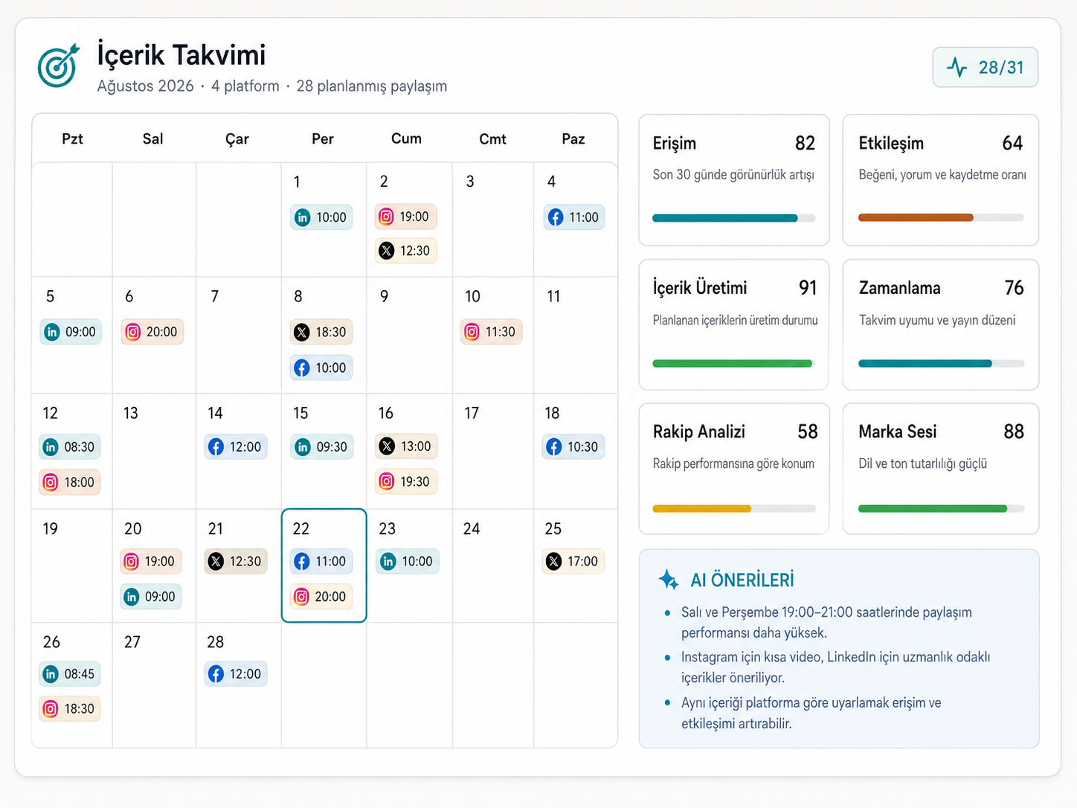Click the İçerik Üretimi progress bar

pyautogui.click(x=734, y=364)
